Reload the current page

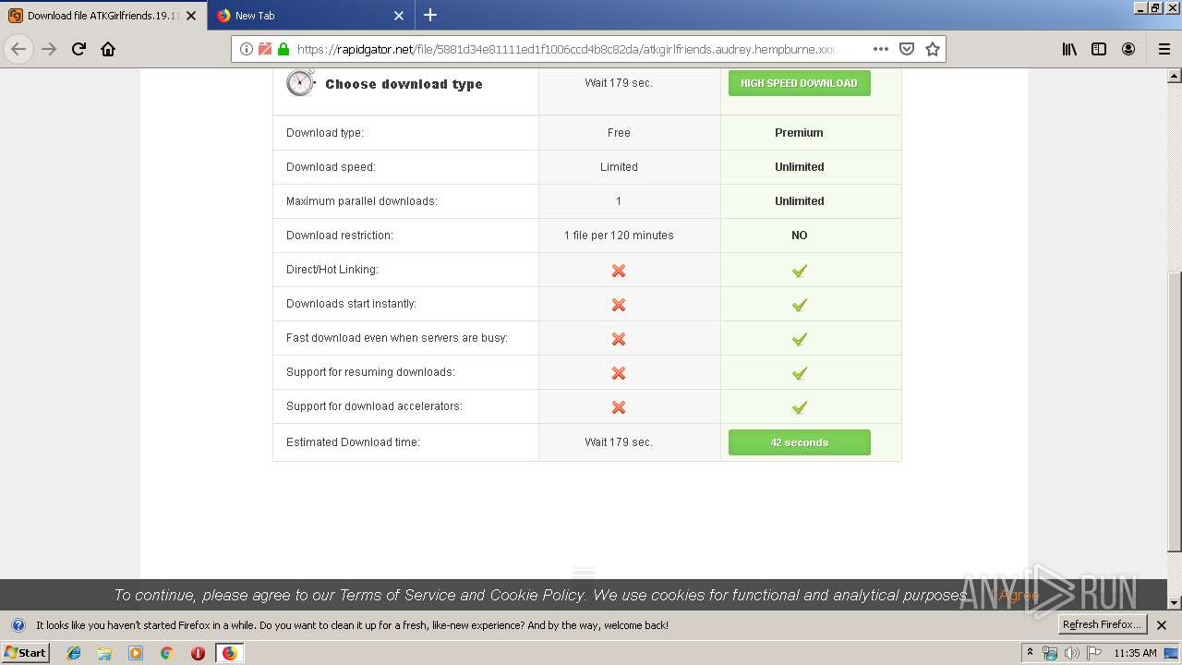click(x=78, y=49)
